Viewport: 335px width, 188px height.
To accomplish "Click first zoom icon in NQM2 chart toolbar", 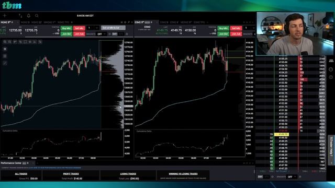I will [5, 42].
